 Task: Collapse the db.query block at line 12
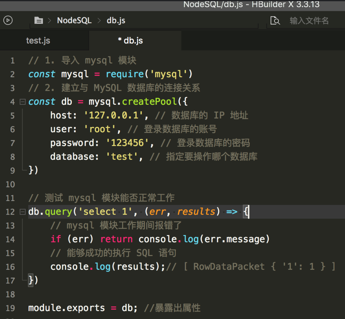[23, 212]
